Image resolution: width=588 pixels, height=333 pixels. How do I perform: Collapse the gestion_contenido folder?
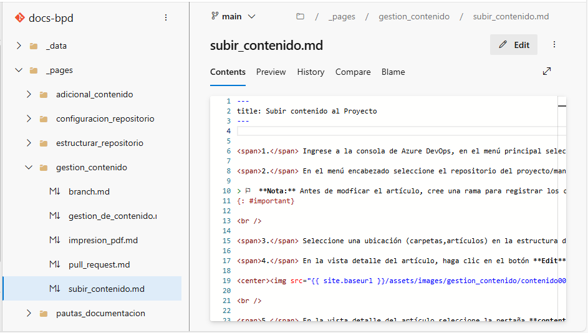tap(29, 168)
